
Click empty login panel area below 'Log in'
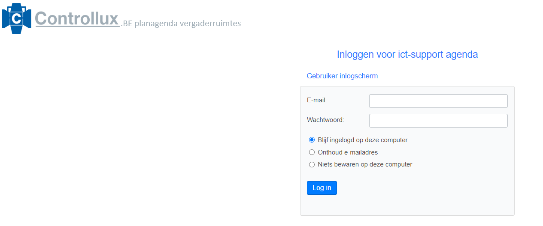(407, 206)
